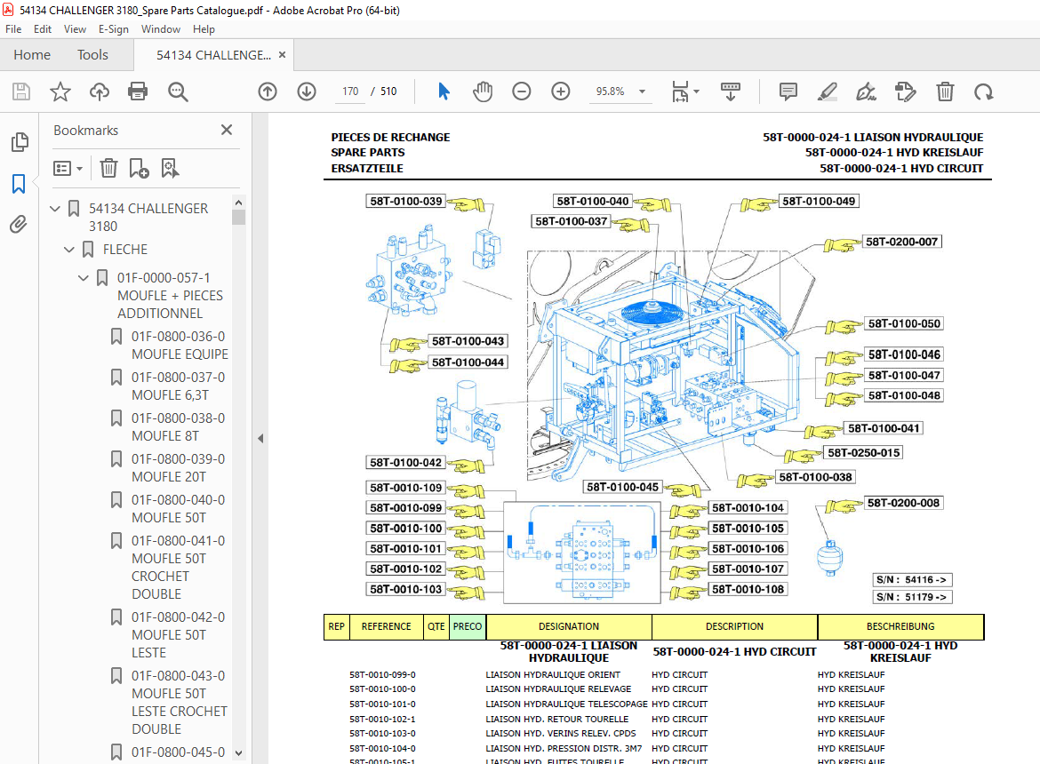Click the 95.8% zoom value field
The width and height of the screenshot is (1040, 764).
point(610,92)
